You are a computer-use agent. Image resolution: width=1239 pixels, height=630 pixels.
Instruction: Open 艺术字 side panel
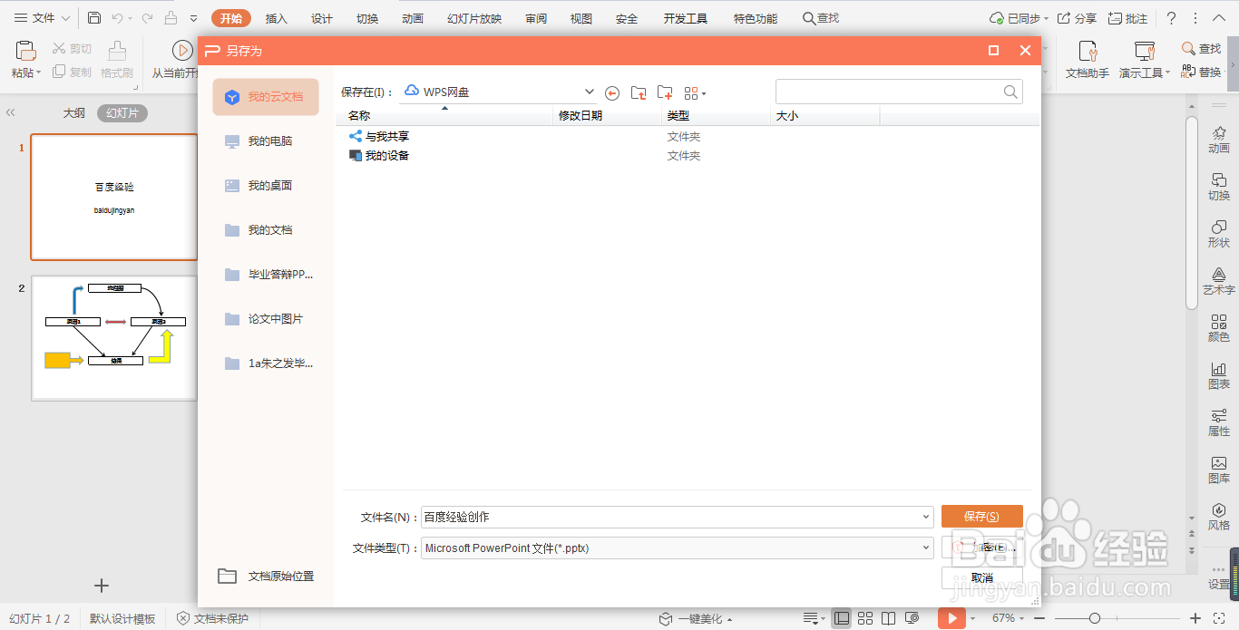pyautogui.click(x=1219, y=281)
